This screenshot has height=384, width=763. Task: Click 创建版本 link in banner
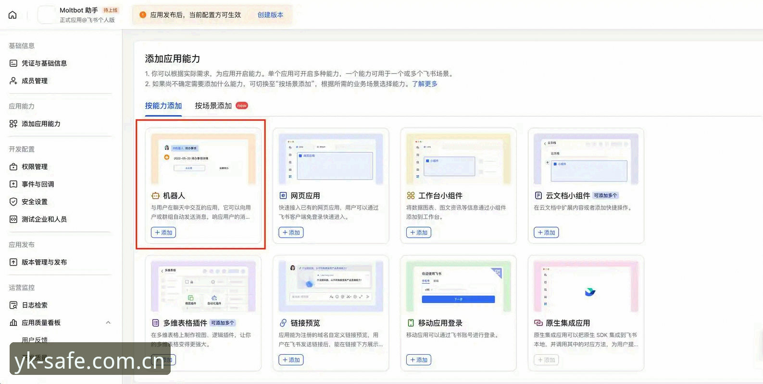pos(270,15)
